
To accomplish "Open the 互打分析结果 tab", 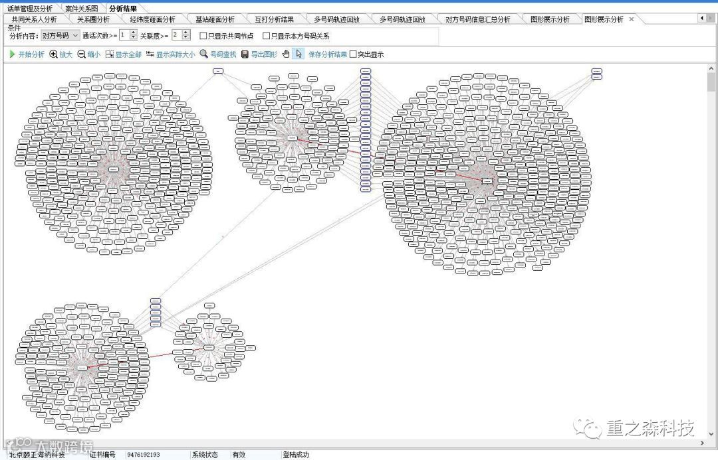I will coord(275,19).
